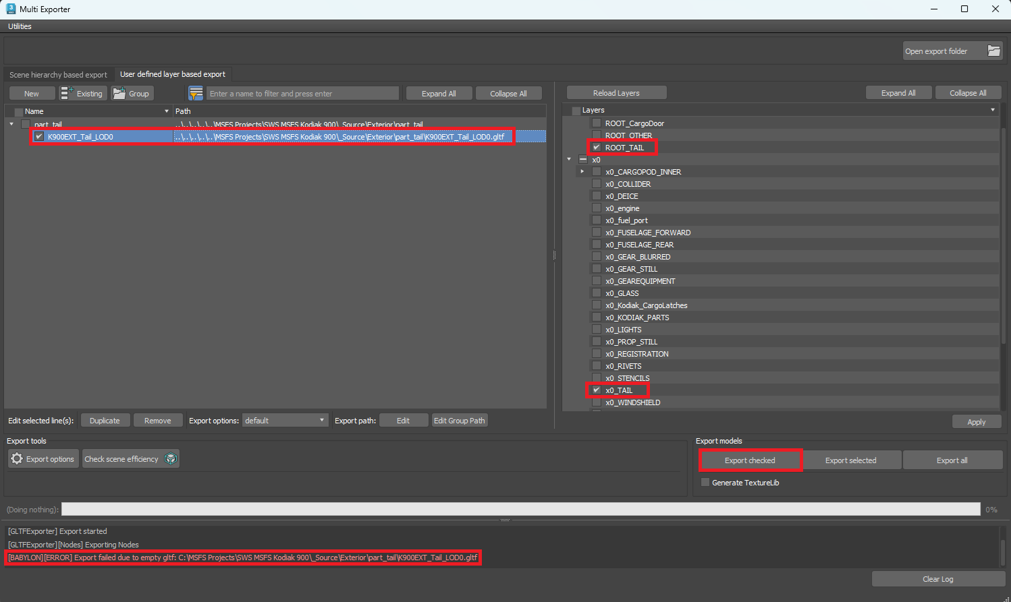Toggle the part_tail group checkbox
The image size is (1011, 602).
26,124
